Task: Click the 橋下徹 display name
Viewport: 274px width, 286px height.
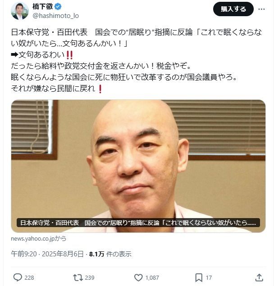Action: pyautogui.click(x=43, y=7)
